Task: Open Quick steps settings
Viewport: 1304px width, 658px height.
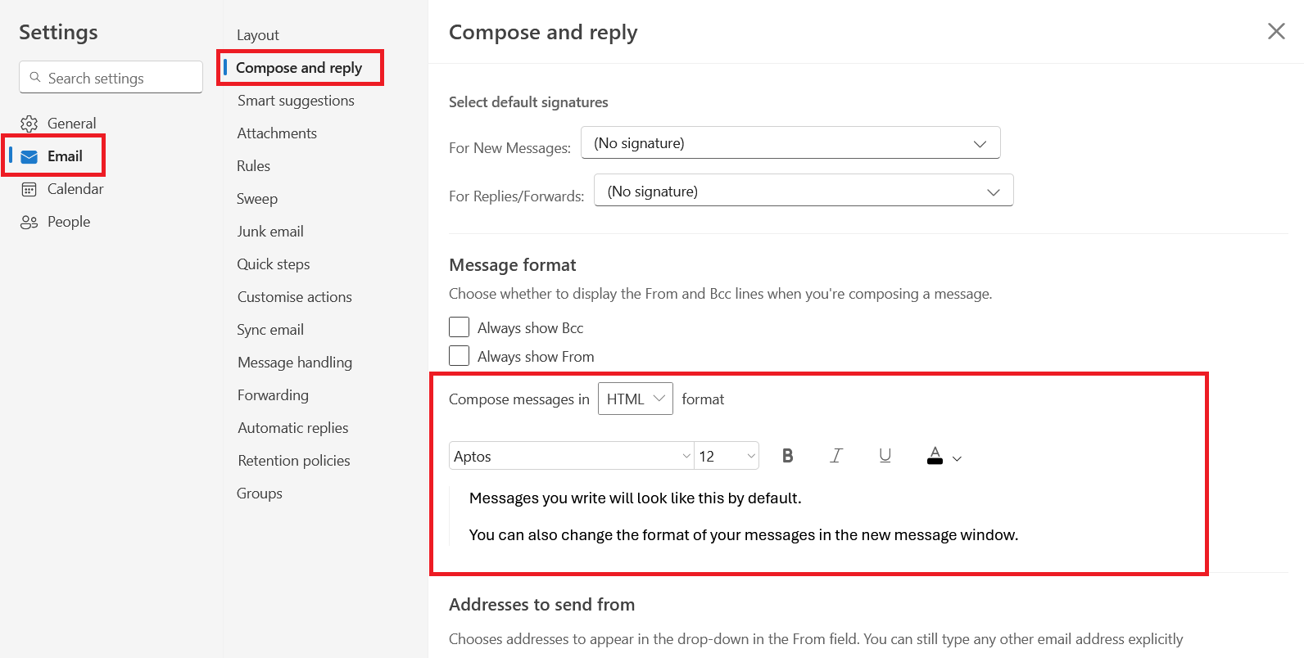Action: coord(274,264)
